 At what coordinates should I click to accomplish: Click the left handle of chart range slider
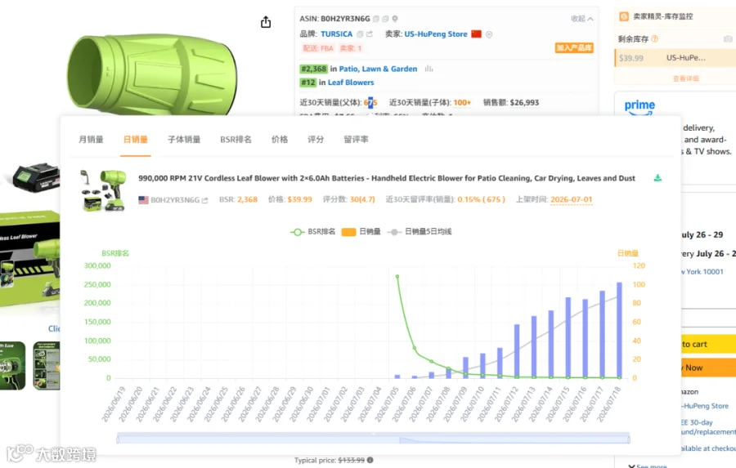[118, 439]
